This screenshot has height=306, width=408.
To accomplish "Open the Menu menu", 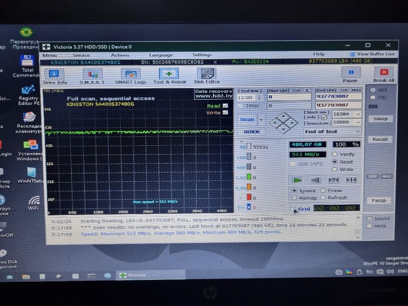I will pos(49,55).
